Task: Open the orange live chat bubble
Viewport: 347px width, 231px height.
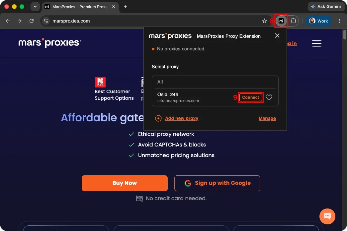Action: [x=327, y=216]
